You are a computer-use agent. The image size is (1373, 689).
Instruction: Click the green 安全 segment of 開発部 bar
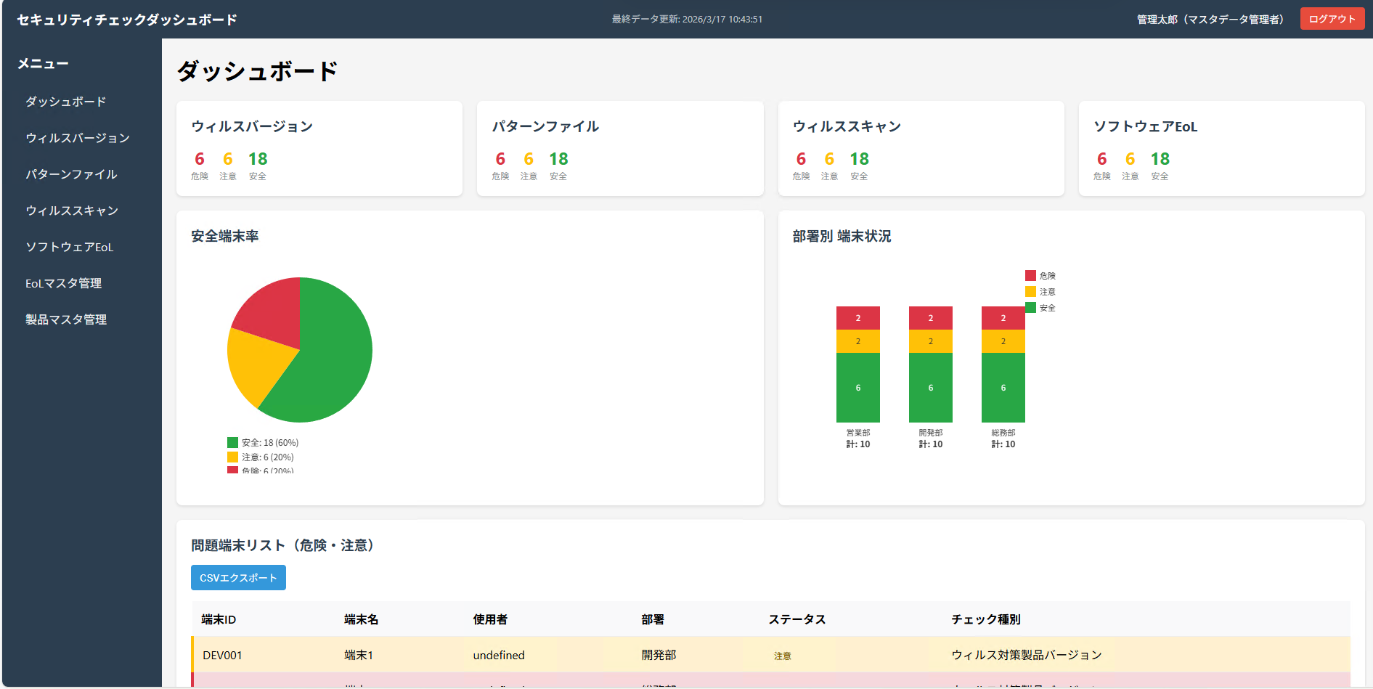[931, 388]
